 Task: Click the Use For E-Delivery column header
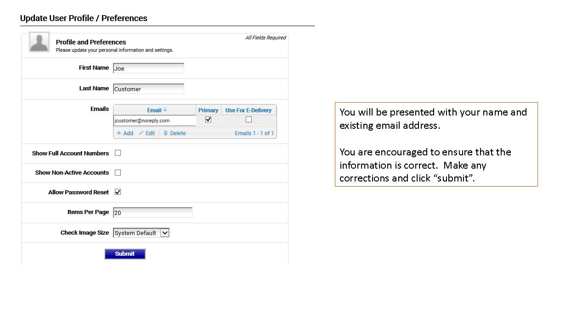coord(249,110)
